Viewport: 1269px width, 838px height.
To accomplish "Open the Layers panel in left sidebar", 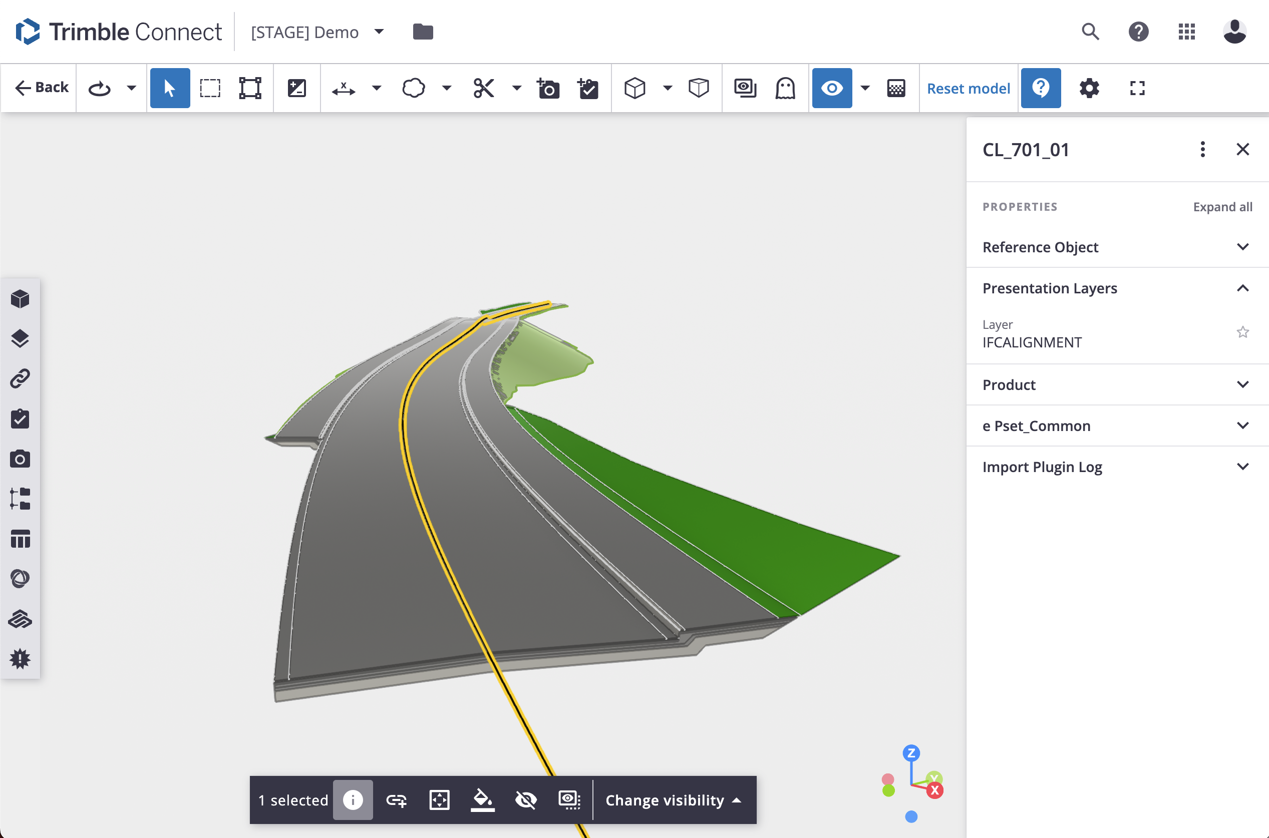I will pyautogui.click(x=21, y=338).
